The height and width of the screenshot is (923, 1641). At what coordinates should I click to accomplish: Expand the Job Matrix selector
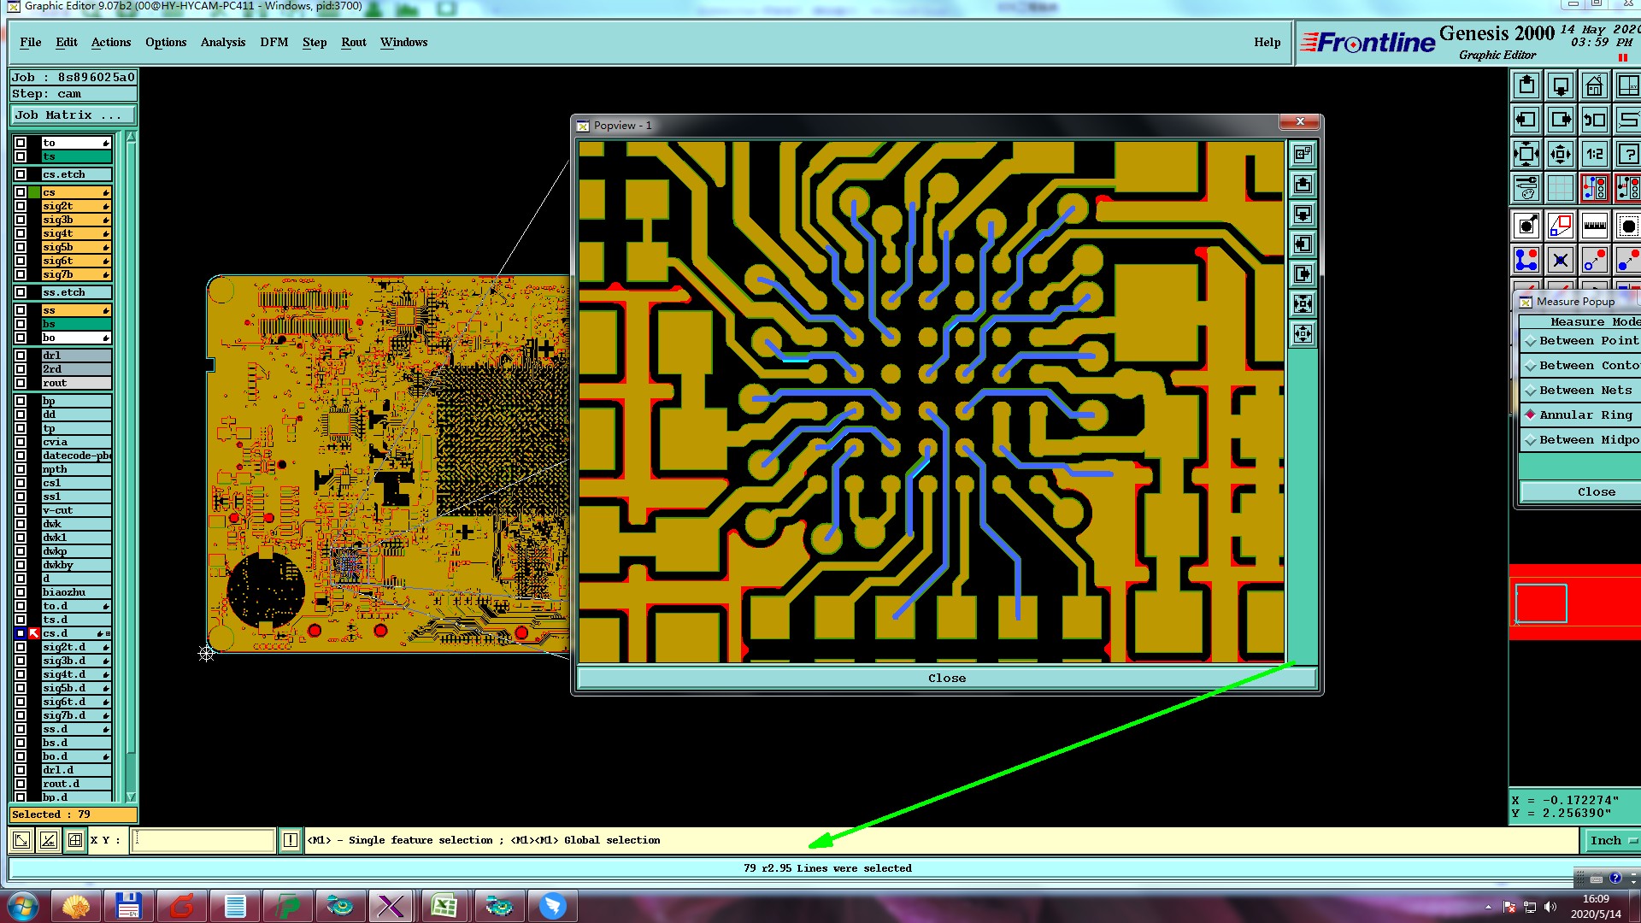[x=73, y=115]
